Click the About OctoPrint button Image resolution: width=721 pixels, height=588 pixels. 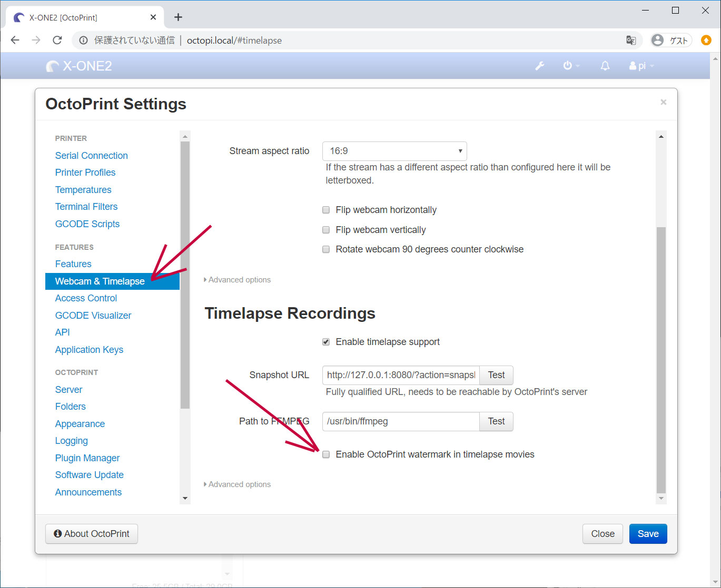(x=92, y=534)
